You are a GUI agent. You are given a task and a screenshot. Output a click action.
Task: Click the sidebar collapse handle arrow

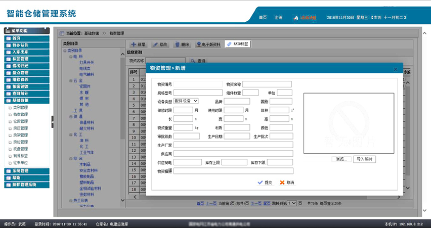[53, 122]
